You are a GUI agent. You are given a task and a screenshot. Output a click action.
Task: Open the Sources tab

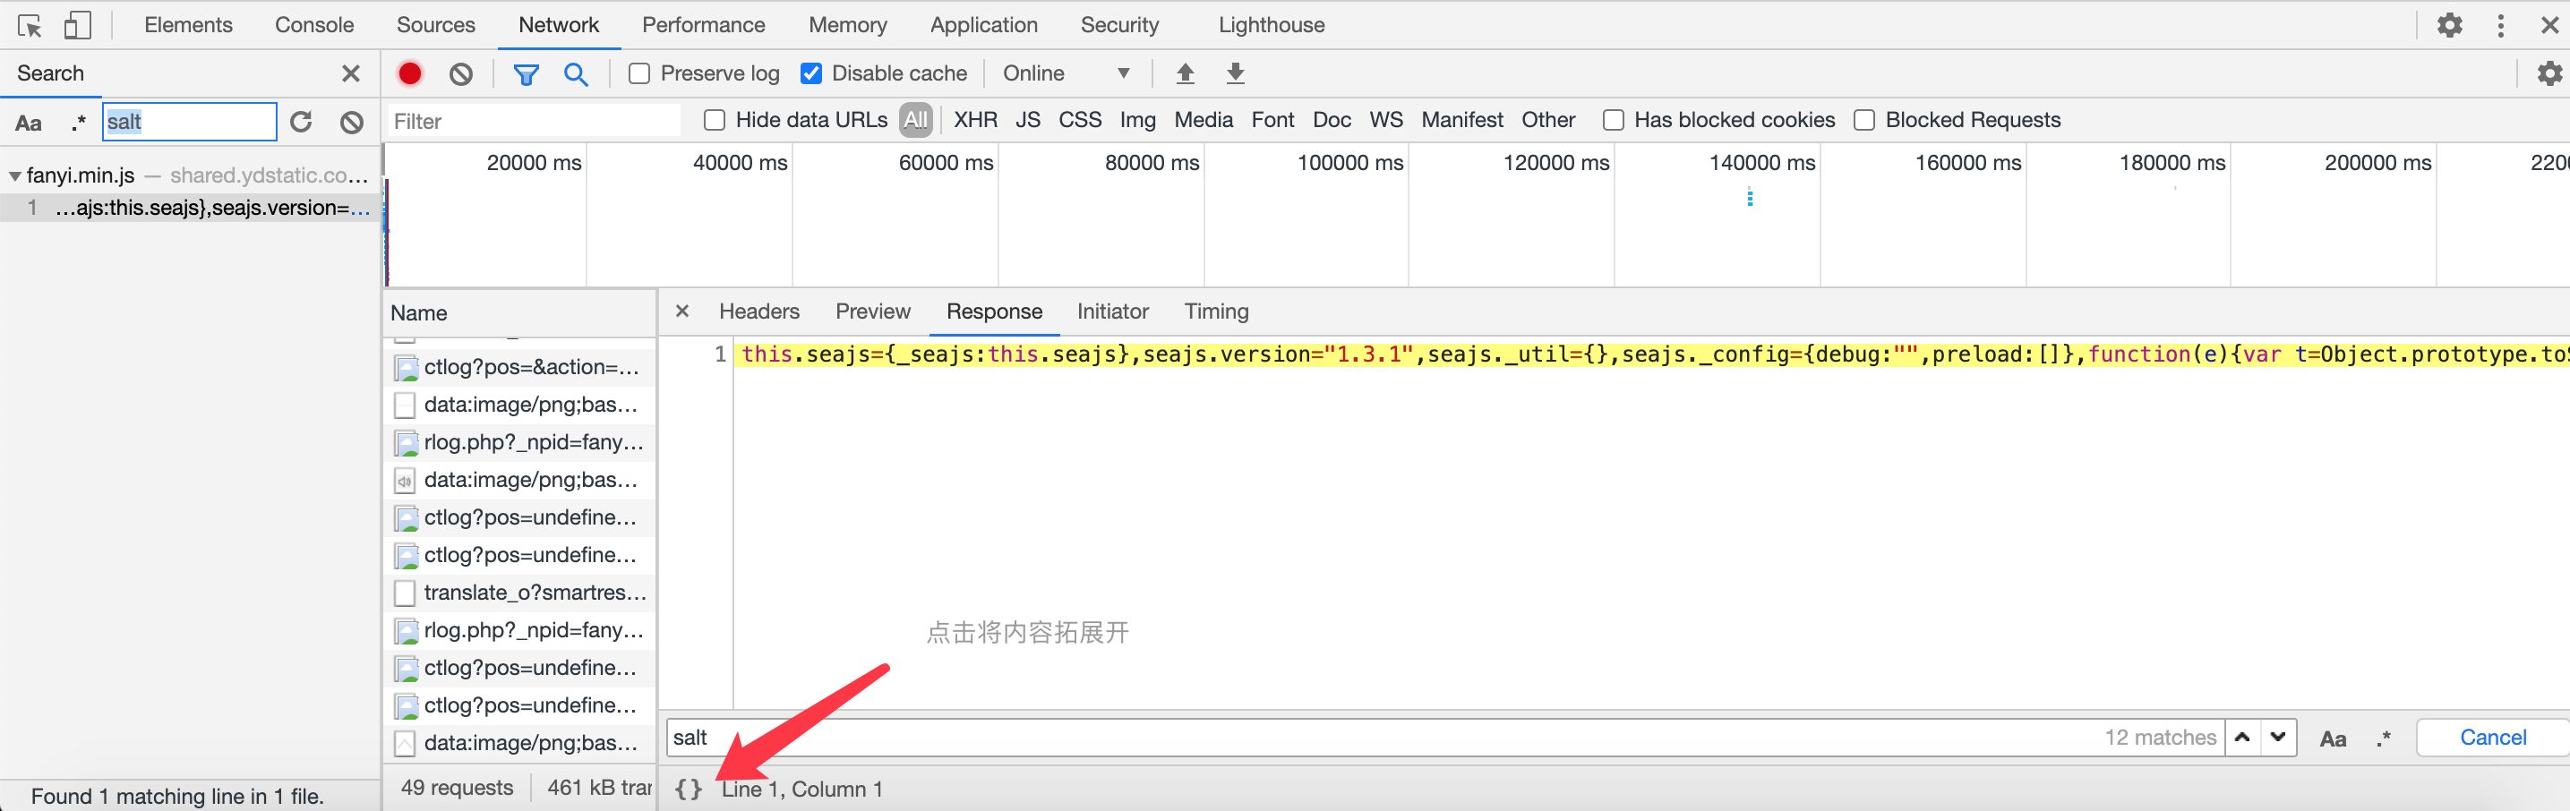coord(435,25)
